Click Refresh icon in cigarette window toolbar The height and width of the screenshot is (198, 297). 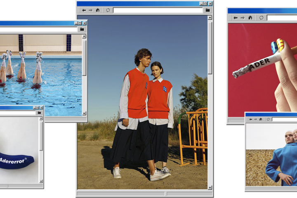pos(262,18)
